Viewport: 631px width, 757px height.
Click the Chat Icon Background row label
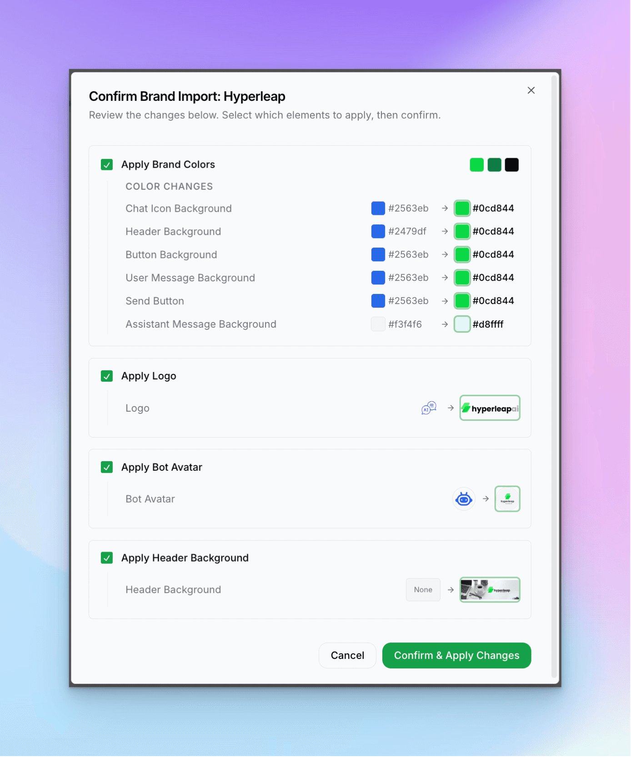(179, 209)
